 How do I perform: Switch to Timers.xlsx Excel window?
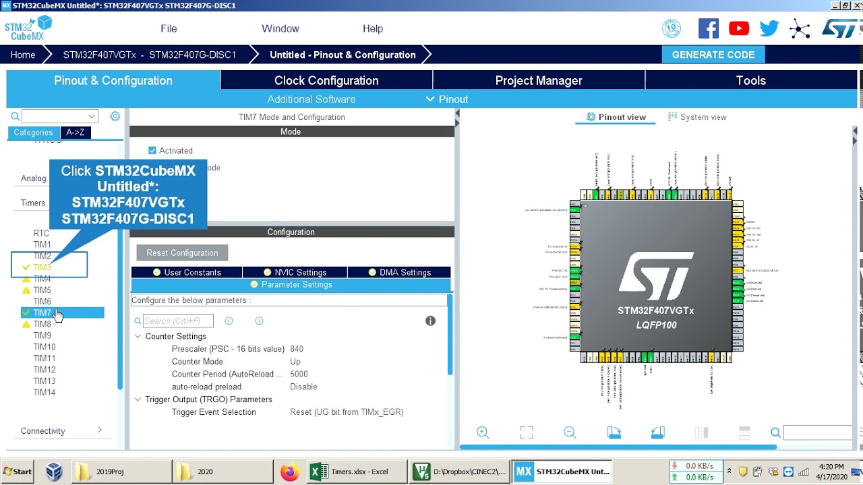coord(357,472)
